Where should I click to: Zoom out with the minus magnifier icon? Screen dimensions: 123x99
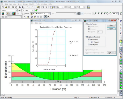click(x=46, y=7)
